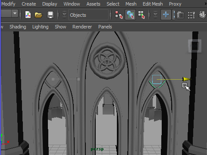The height and width of the screenshot is (155, 207).
Task: Click the round ornament on the arch
Action: [x=107, y=61]
